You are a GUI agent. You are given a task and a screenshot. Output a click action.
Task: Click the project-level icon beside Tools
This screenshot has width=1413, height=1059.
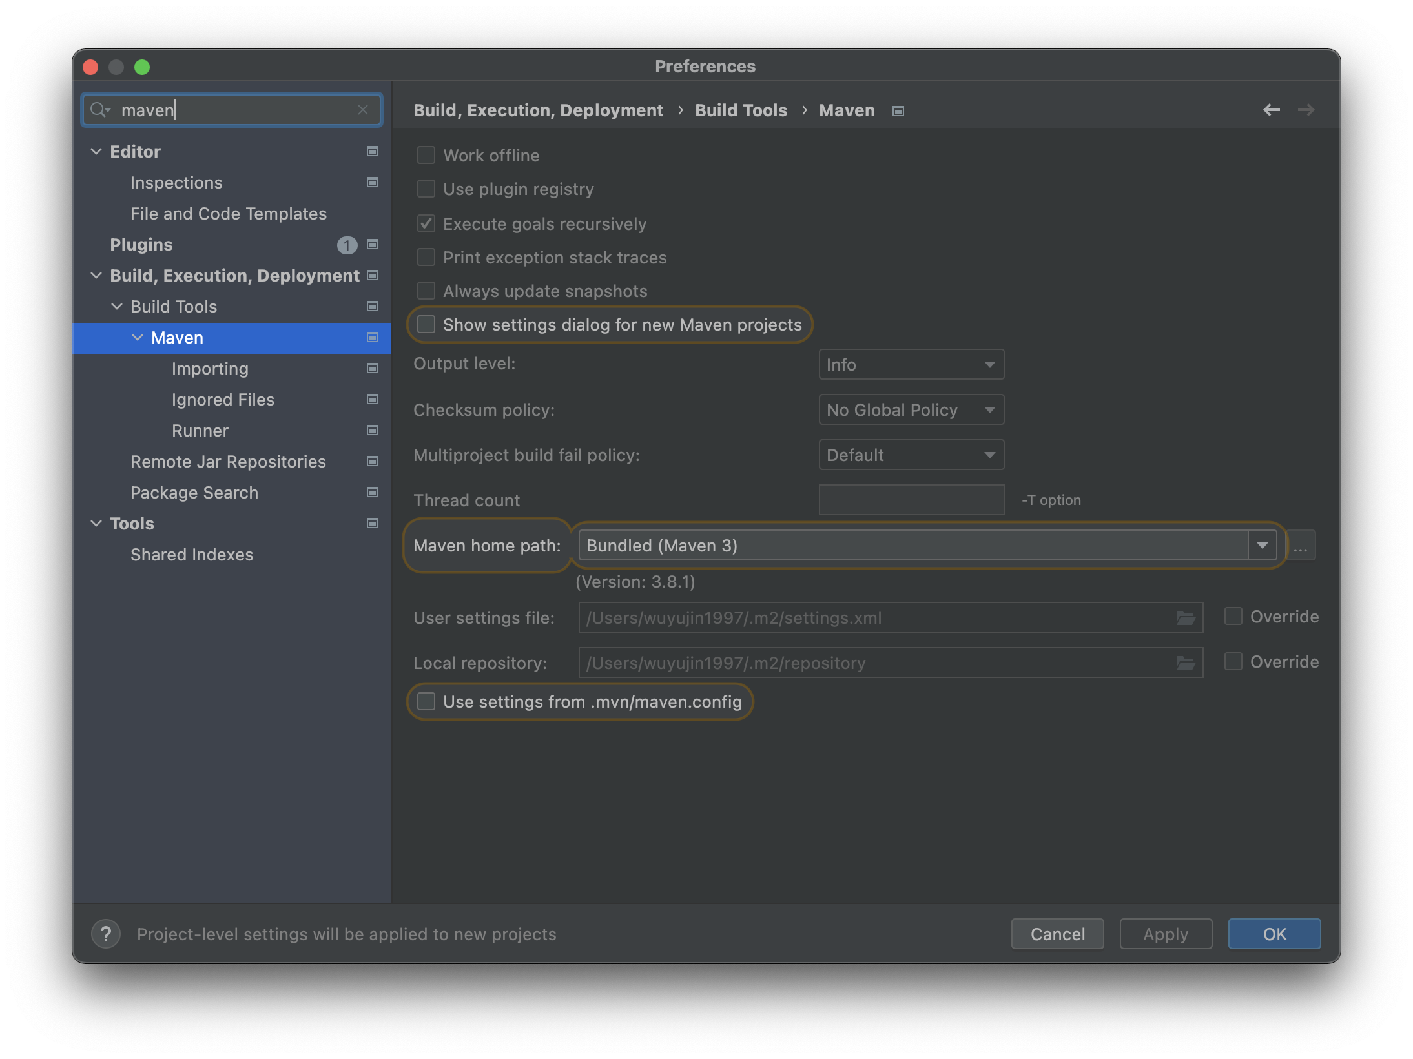click(x=373, y=523)
